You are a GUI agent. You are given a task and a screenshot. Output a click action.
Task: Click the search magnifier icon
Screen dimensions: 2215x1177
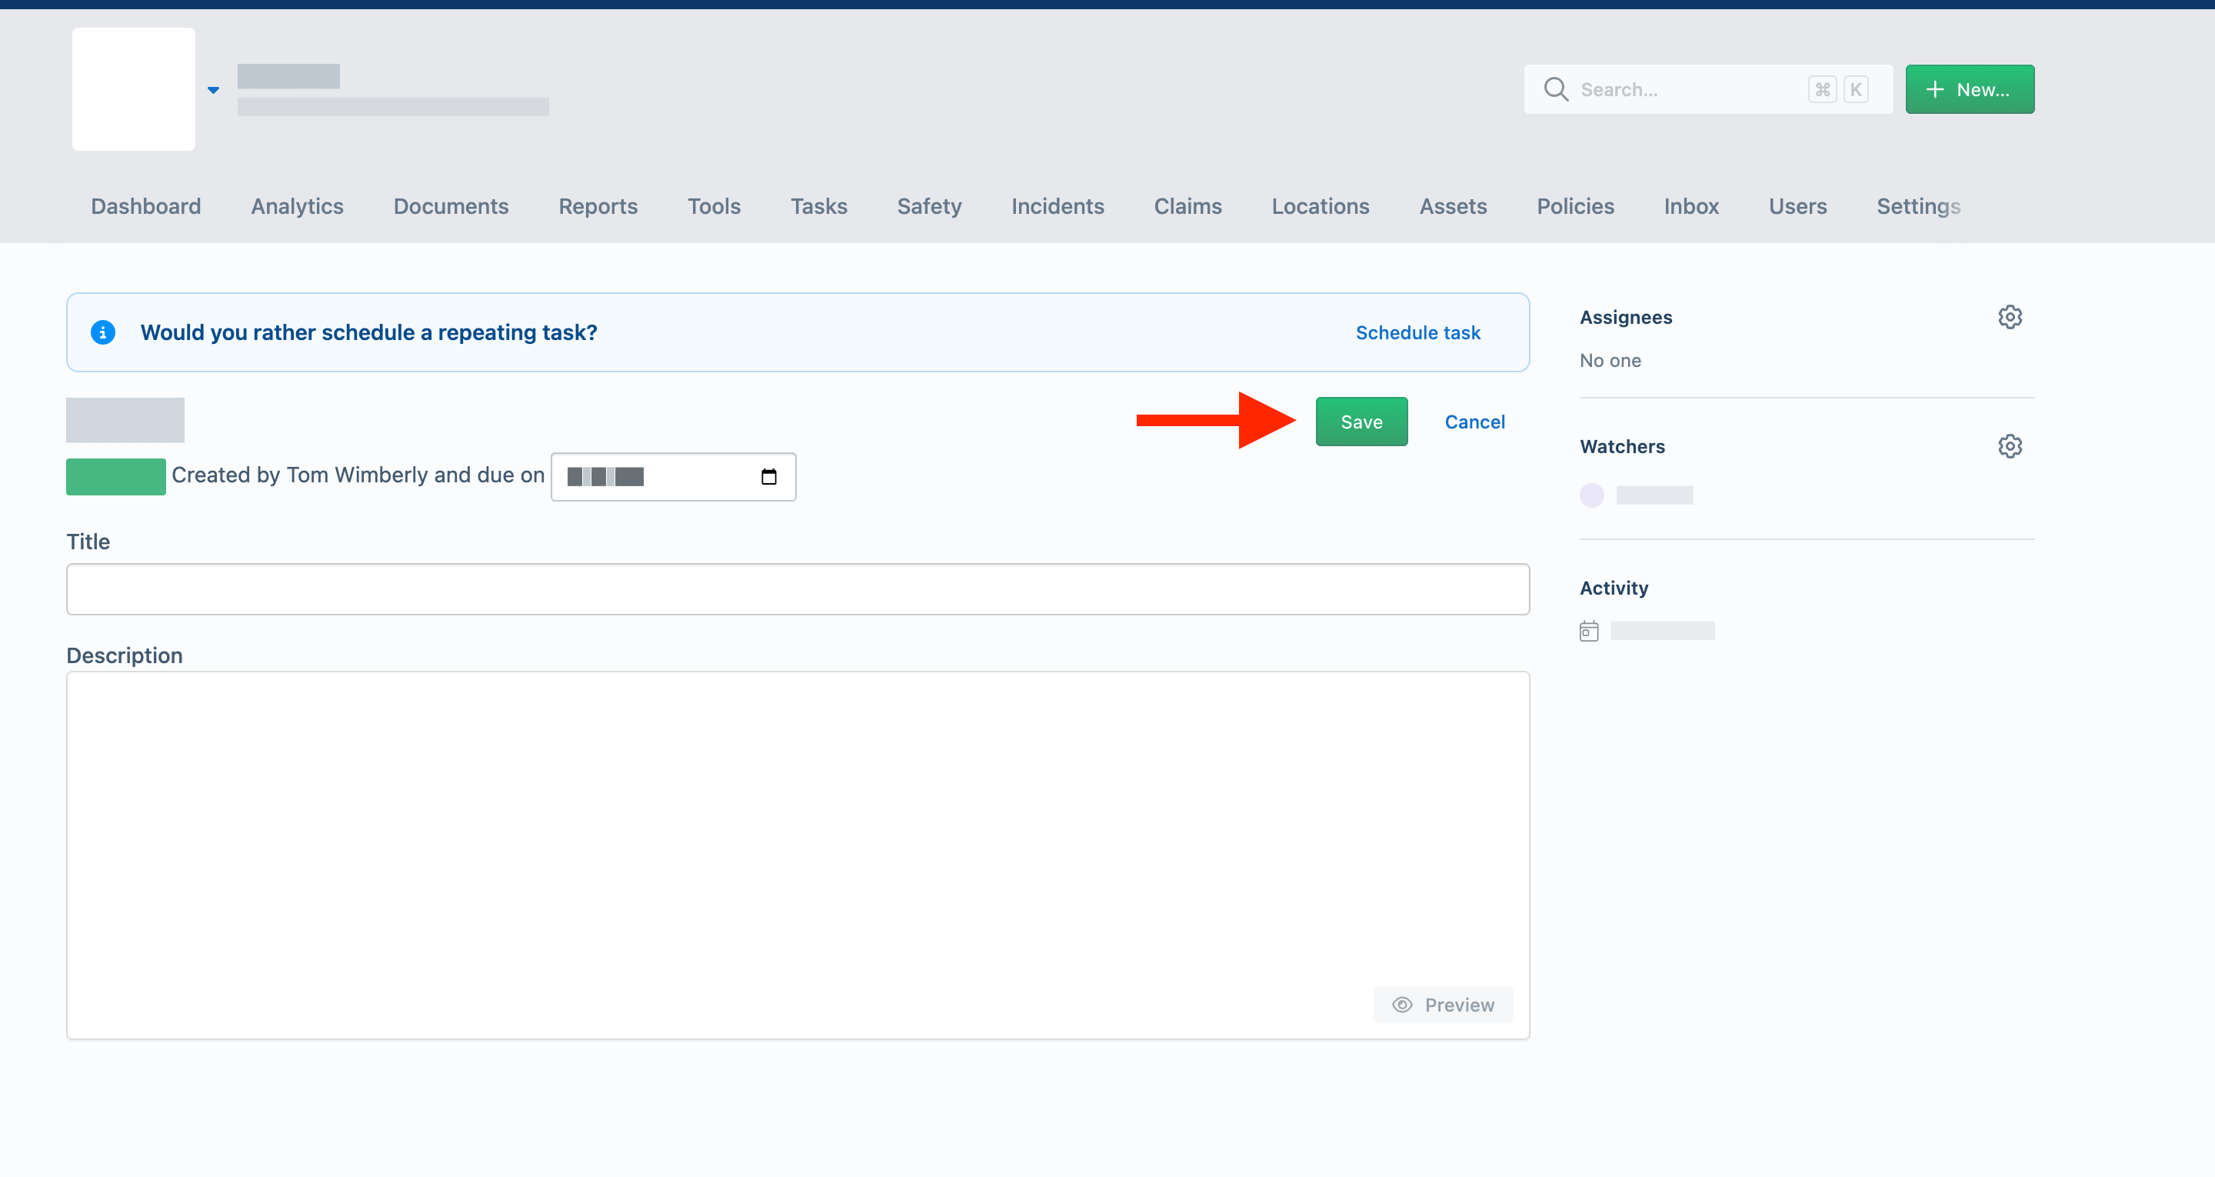point(1555,88)
